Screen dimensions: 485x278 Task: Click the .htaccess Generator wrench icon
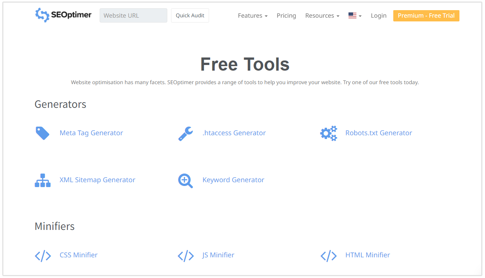pyautogui.click(x=185, y=133)
